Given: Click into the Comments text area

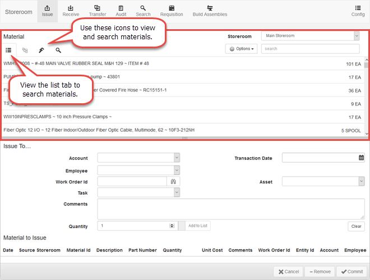Looking at the screenshot, I should click(x=230, y=209).
